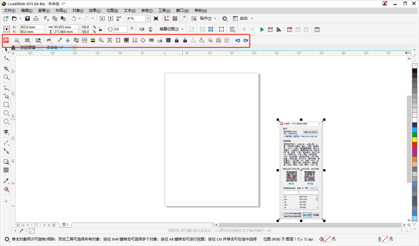Screen dimensions: 419x246
Task: Pick the yellow swatch in color palette
Action: (x=415, y=140)
